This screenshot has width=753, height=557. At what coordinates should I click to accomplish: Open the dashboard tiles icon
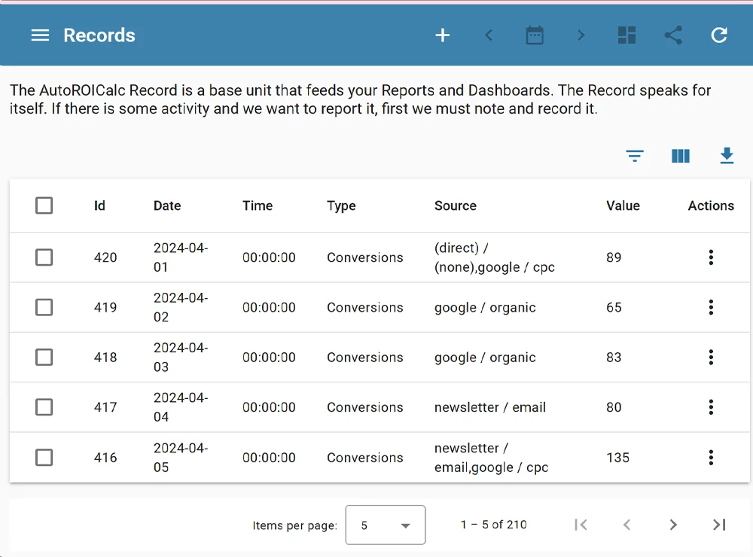click(626, 35)
